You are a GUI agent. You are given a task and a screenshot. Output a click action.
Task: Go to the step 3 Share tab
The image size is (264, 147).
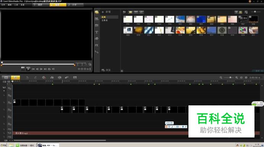tap(75, 5)
